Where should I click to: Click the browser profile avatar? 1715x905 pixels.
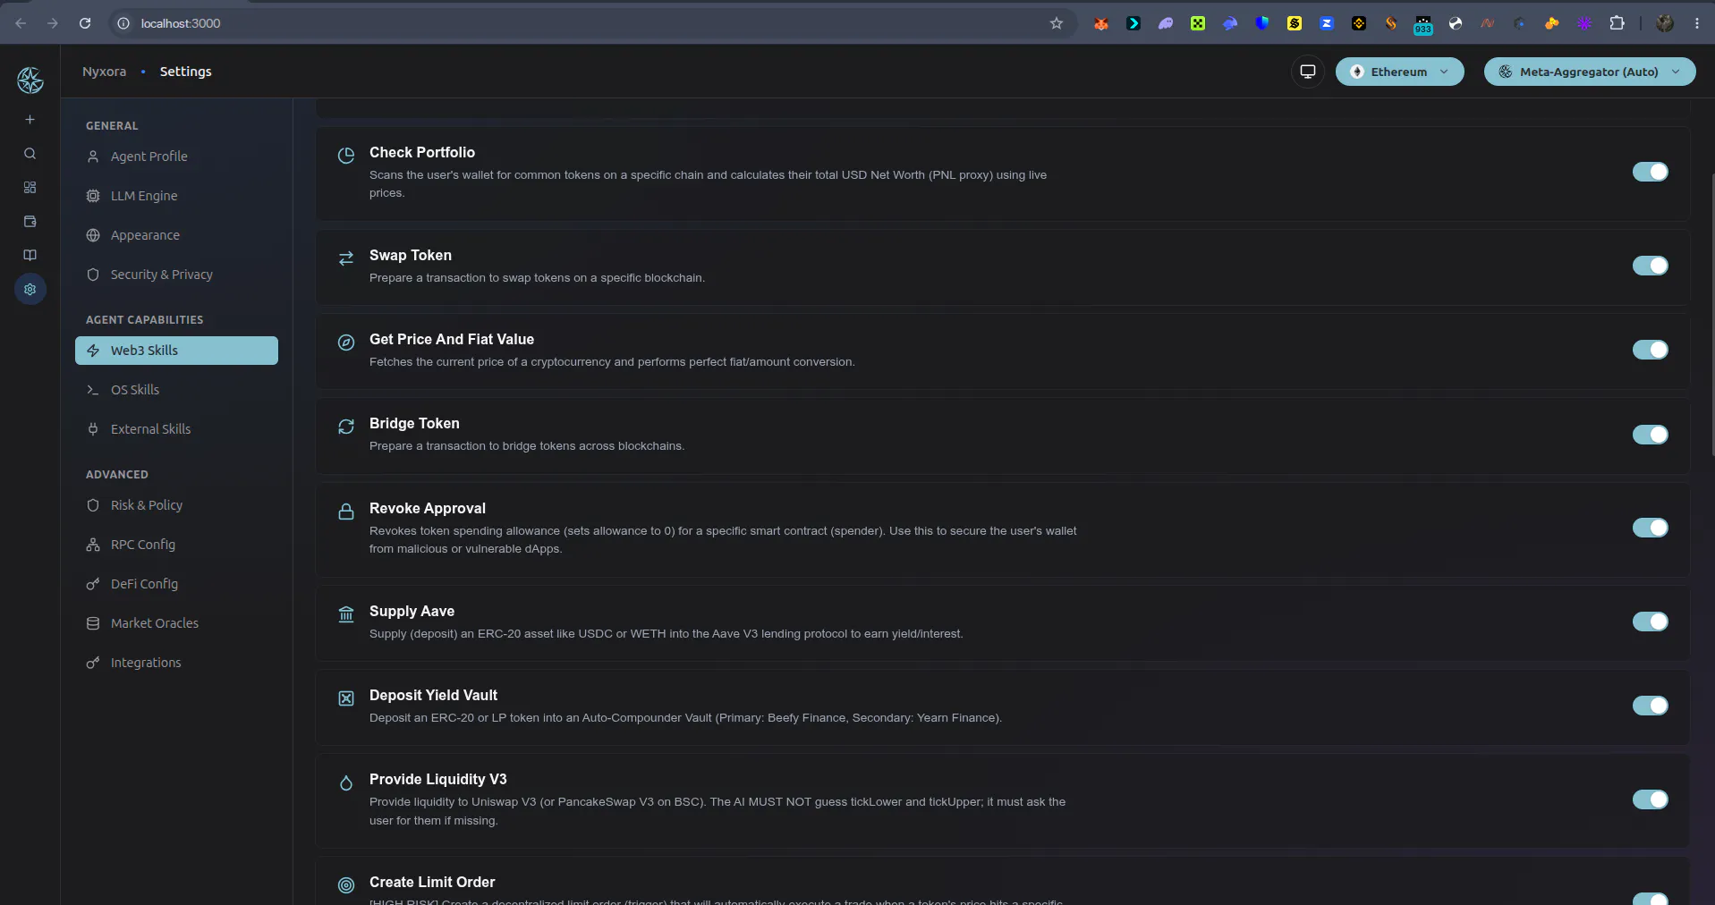[1664, 23]
